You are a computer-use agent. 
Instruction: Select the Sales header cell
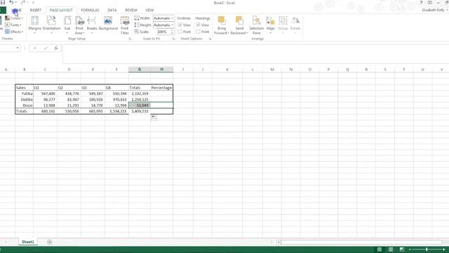[x=25, y=87]
